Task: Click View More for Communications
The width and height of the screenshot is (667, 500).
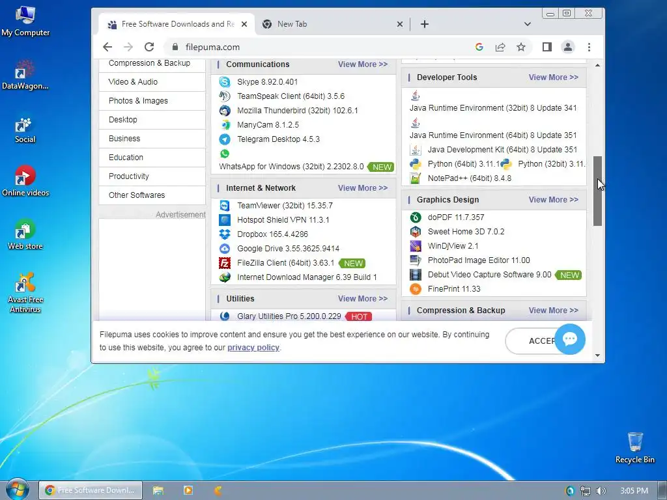Action: pos(363,64)
